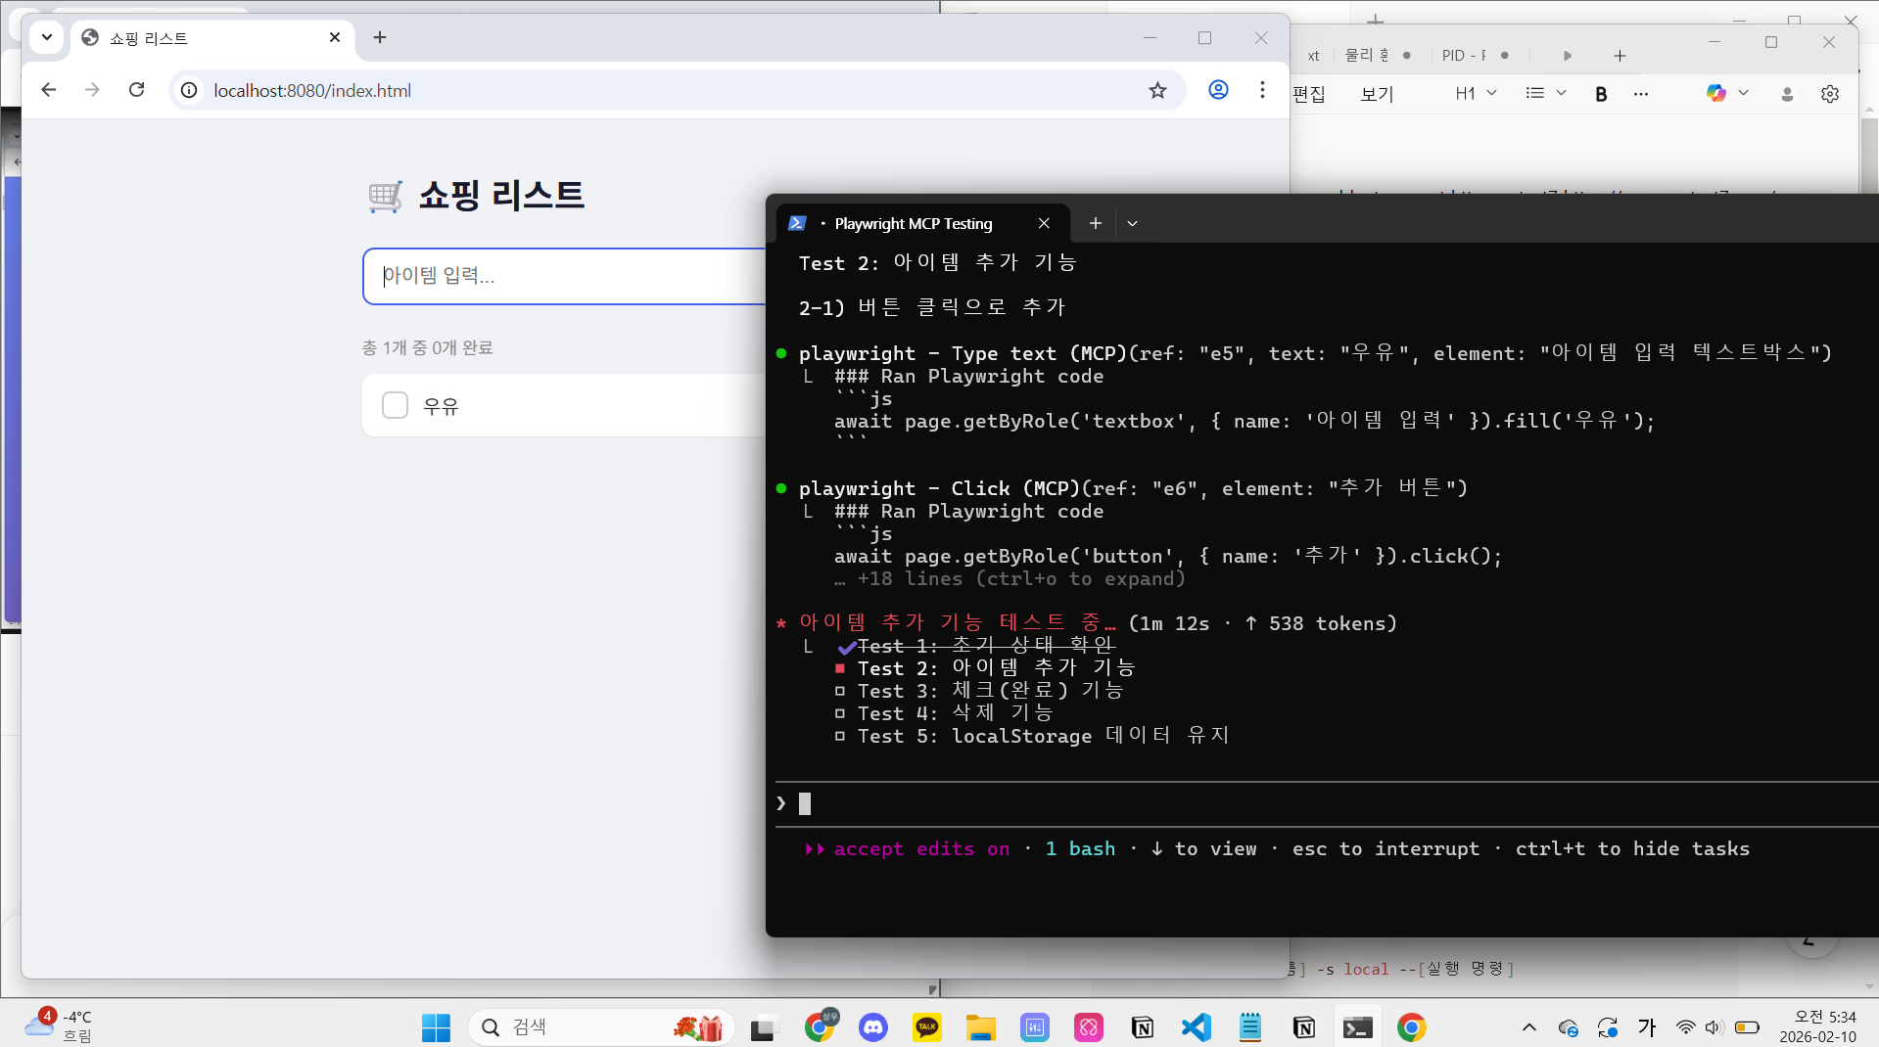Open a new Chrome tab

click(380, 37)
